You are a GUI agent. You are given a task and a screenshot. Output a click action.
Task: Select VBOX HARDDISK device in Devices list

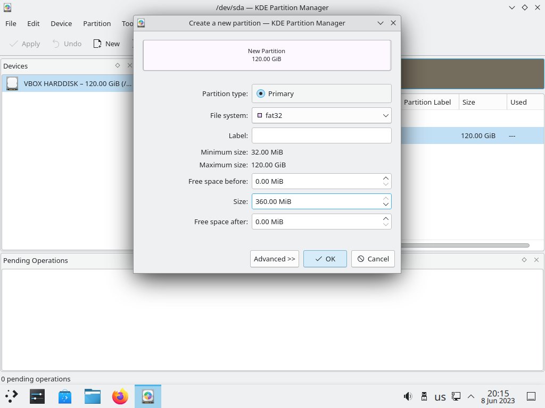[x=68, y=83]
